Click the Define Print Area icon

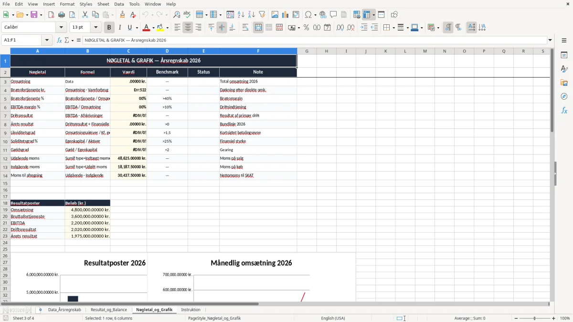(x=357, y=15)
